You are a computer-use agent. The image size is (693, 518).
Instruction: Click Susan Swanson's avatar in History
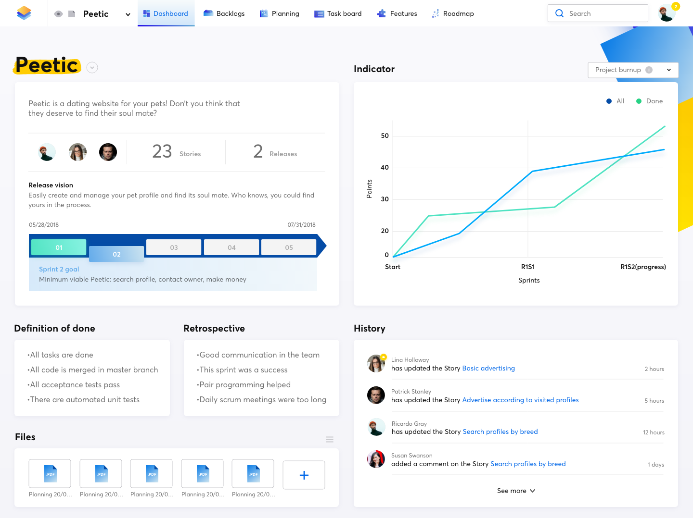[x=376, y=459]
